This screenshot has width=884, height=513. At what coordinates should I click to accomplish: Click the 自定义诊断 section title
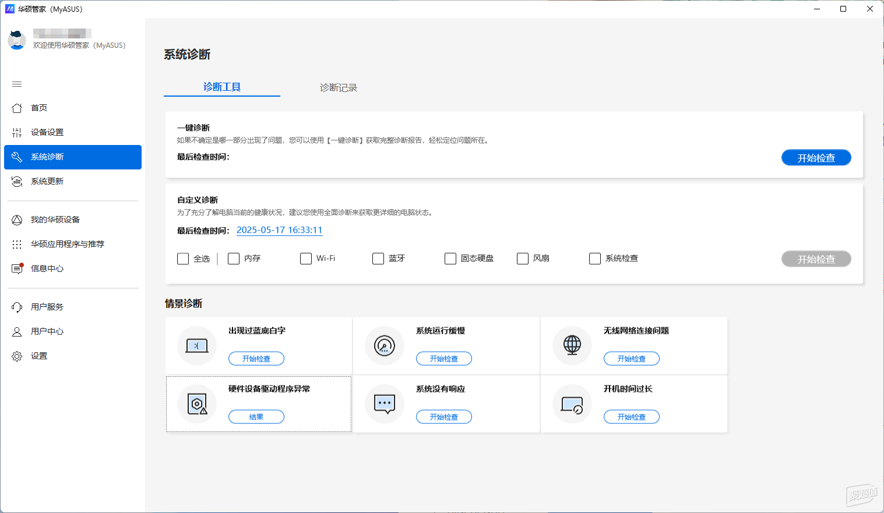(x=198, y=200)
